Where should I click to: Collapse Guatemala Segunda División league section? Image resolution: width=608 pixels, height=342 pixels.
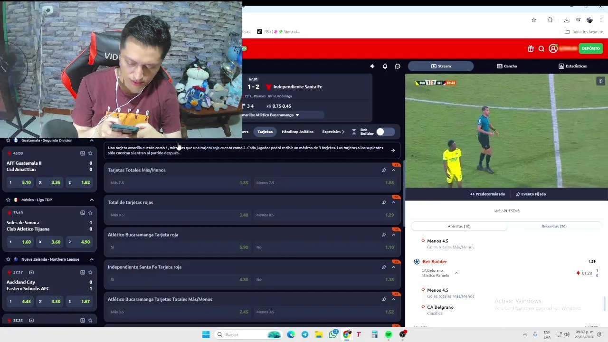point(92,140)
